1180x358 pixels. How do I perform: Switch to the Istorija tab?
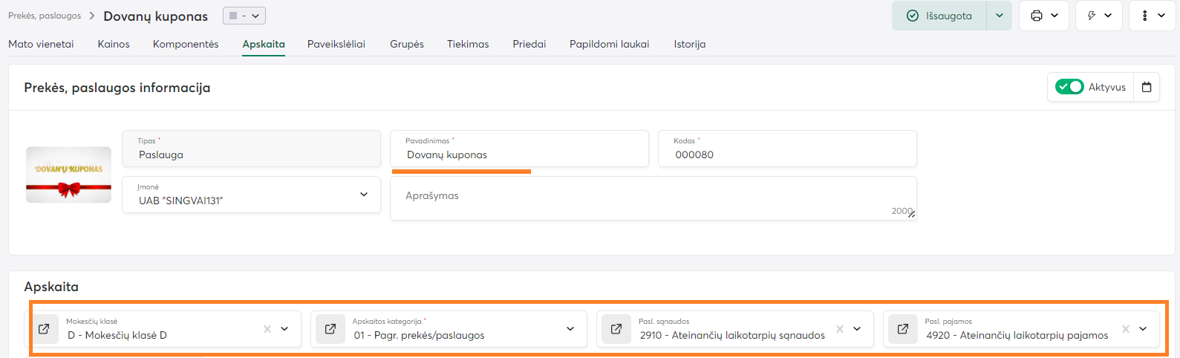[689, 44]
